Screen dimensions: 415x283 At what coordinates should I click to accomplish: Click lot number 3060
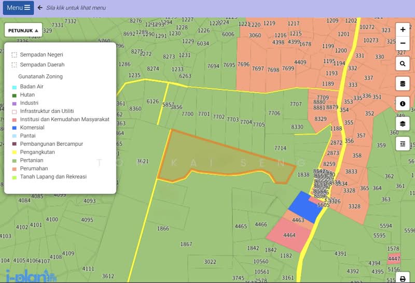point(255,35)
